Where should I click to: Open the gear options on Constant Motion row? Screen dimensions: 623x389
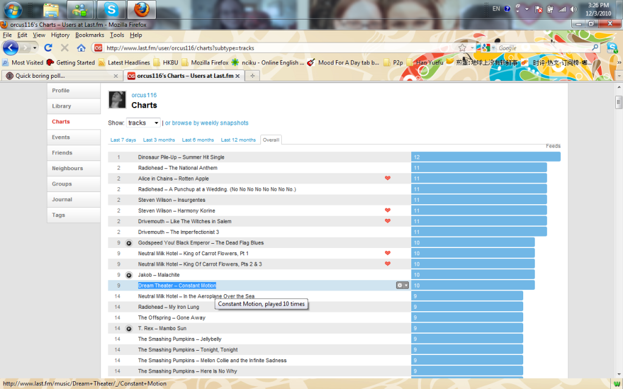pyautogui.click(x=402, y=286)
